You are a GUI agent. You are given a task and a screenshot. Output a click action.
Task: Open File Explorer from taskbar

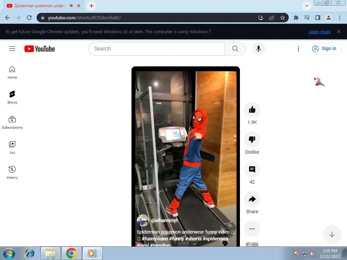(x=50, y=253)
